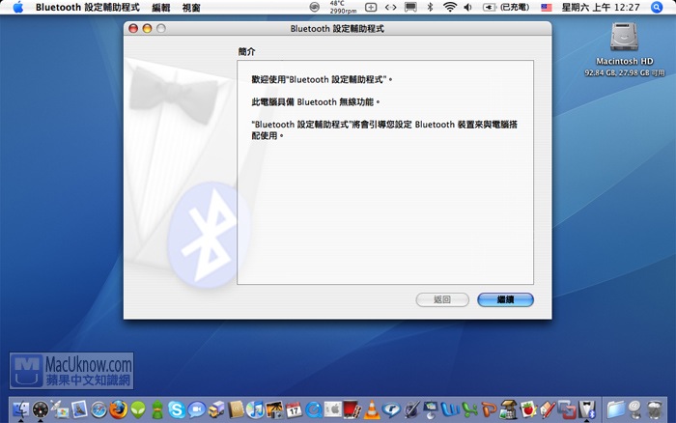676x423 pixels.
Task: Open the Trash in the Dock
Action: tap(655, 409)
